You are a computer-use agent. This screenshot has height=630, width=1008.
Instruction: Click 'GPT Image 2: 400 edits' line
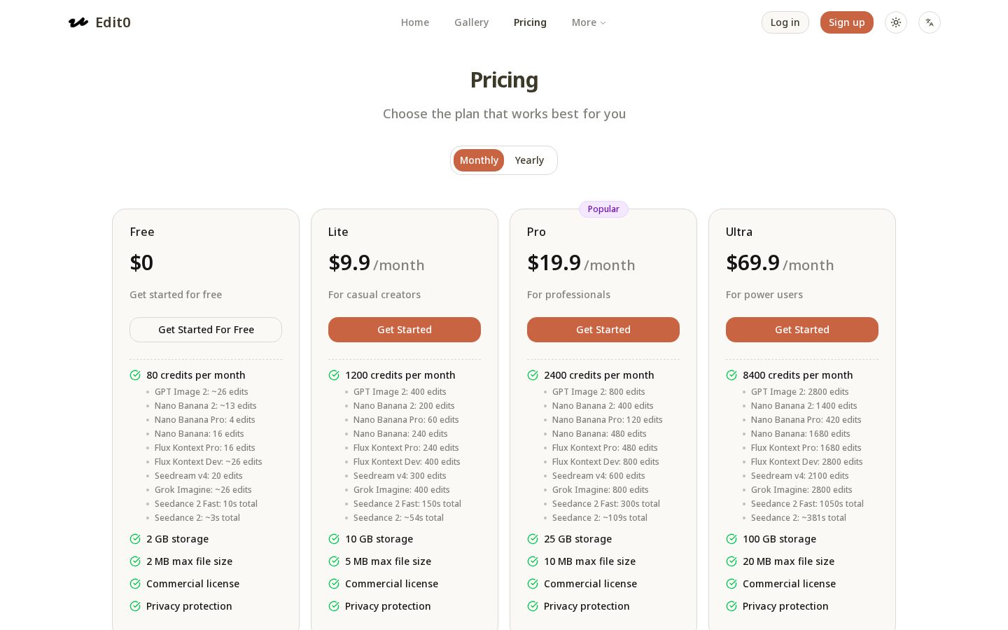tap(400, 392)
